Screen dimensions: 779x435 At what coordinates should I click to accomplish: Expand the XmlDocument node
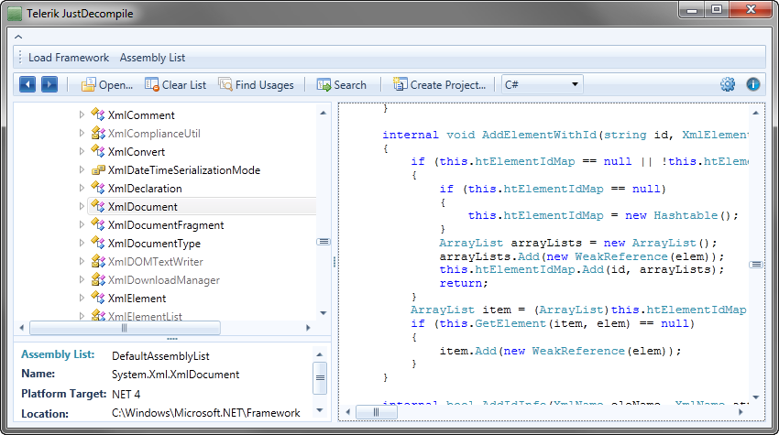82,207
